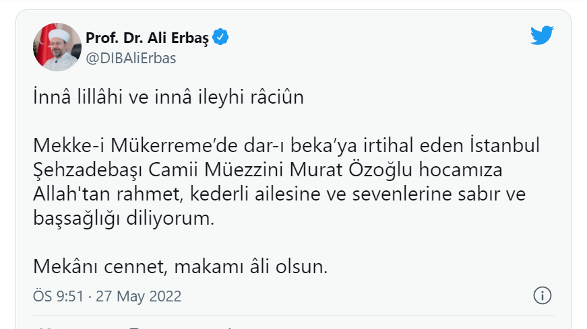Viewport: 587px width, 329px height.
Task: Click the @DIBAliErbas handle
Action: point(131,58)
